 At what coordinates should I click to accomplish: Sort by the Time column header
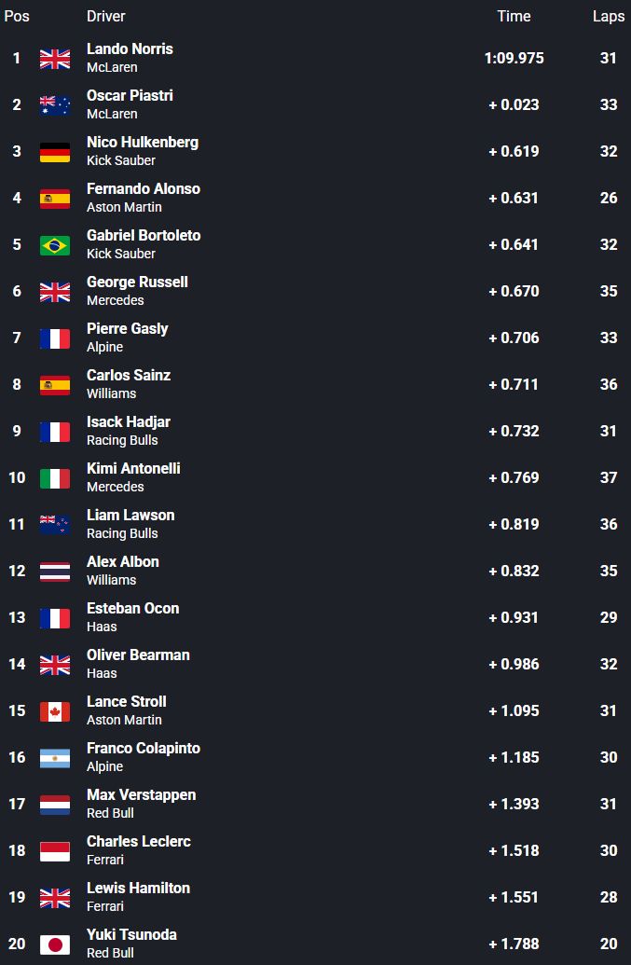point(514,16)
